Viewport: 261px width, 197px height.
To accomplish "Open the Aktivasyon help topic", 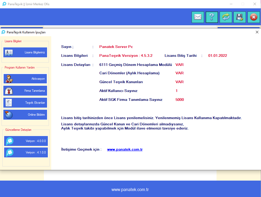I will point(25,79).
